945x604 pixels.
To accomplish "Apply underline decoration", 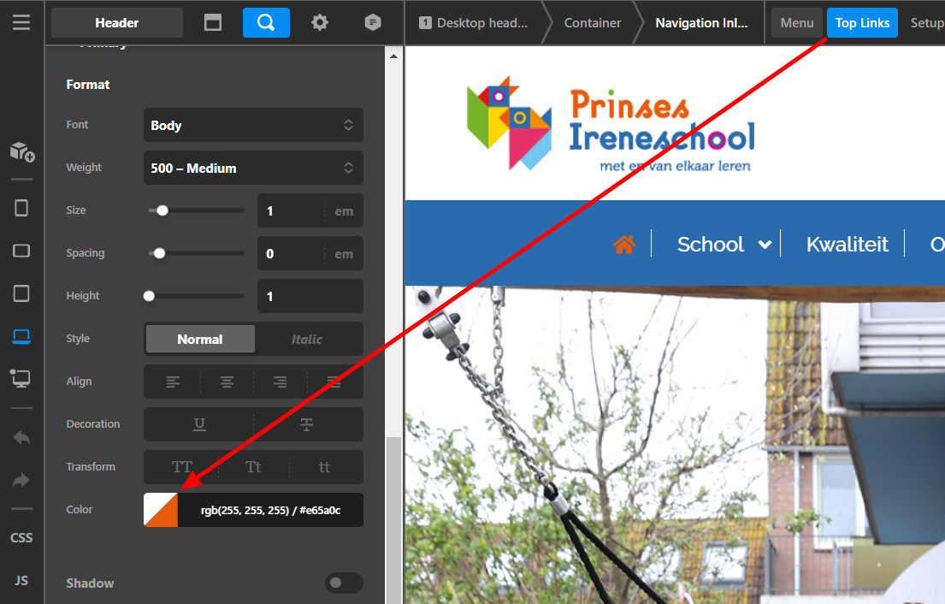I will tap(199, 424).
